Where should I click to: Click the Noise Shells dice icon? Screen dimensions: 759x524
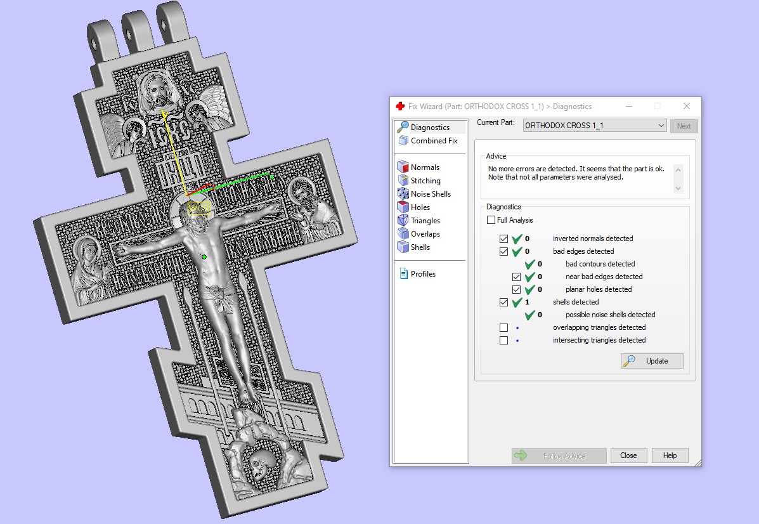403,193
